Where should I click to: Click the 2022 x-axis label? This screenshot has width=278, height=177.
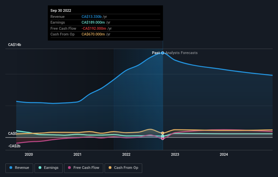[126, 154]
